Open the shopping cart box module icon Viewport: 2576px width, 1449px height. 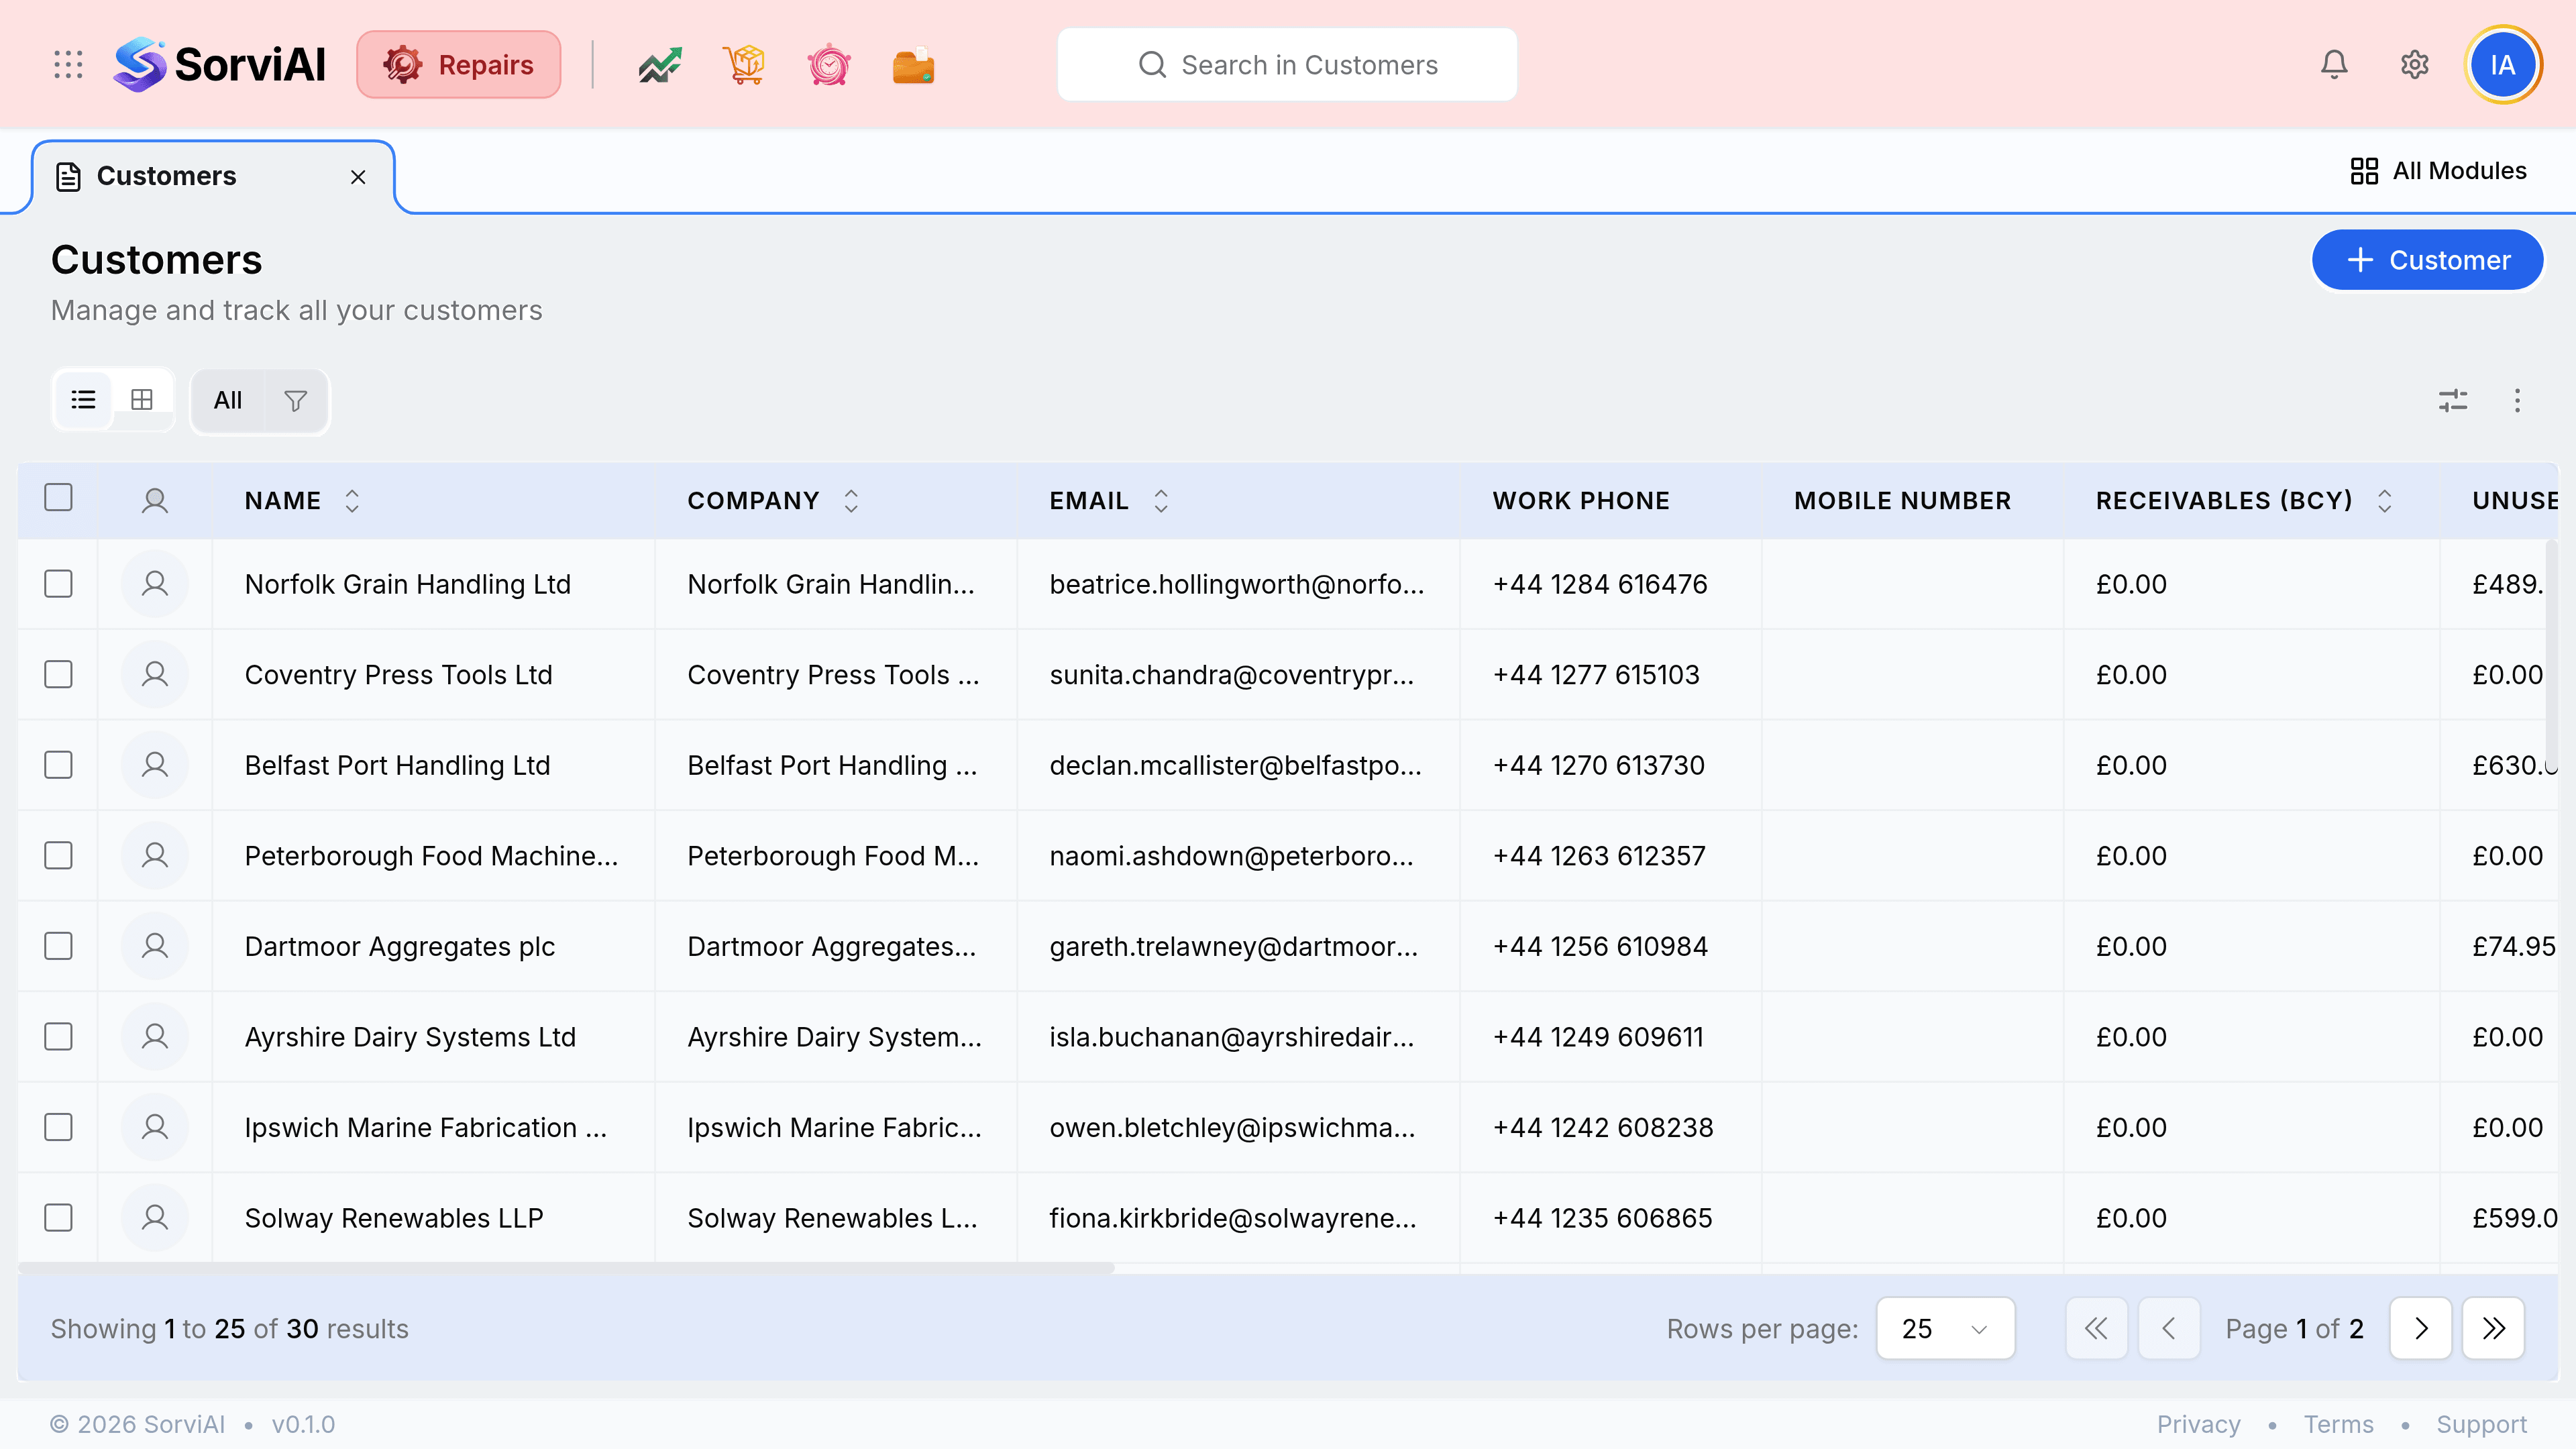pyautogui.click(x=744, y=65)
